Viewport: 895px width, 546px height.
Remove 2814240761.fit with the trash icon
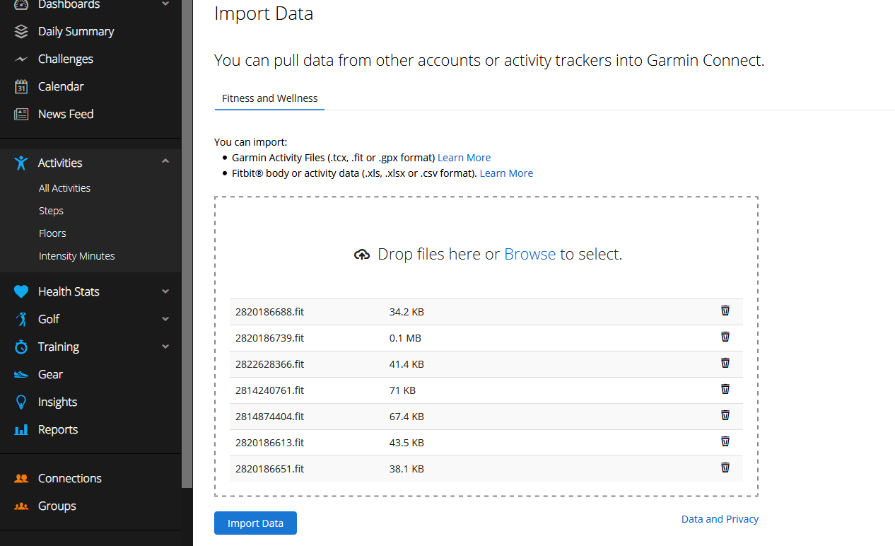725,389
